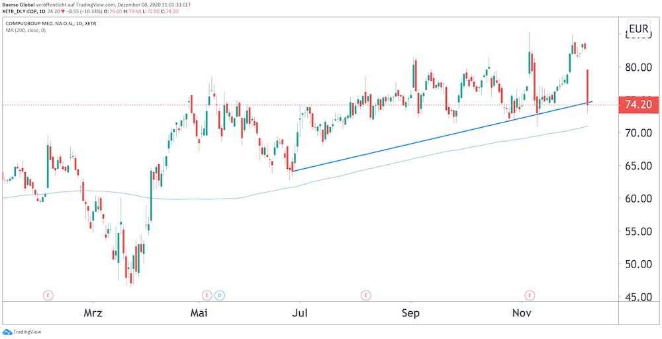Click the 50.00 level on price axis
Image resolution: width=662 pixels, height=339 pixels.
click(638, 264)
